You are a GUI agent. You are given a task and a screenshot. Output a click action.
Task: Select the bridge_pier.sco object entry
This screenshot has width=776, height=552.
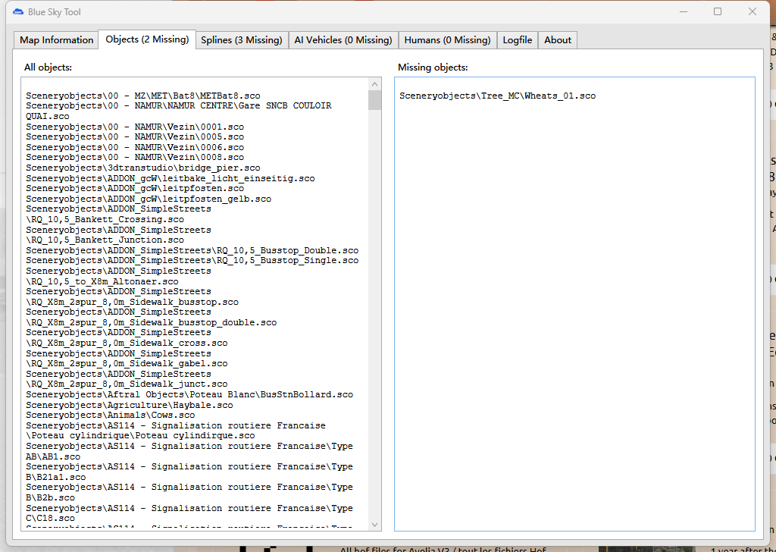coord(142,168)
